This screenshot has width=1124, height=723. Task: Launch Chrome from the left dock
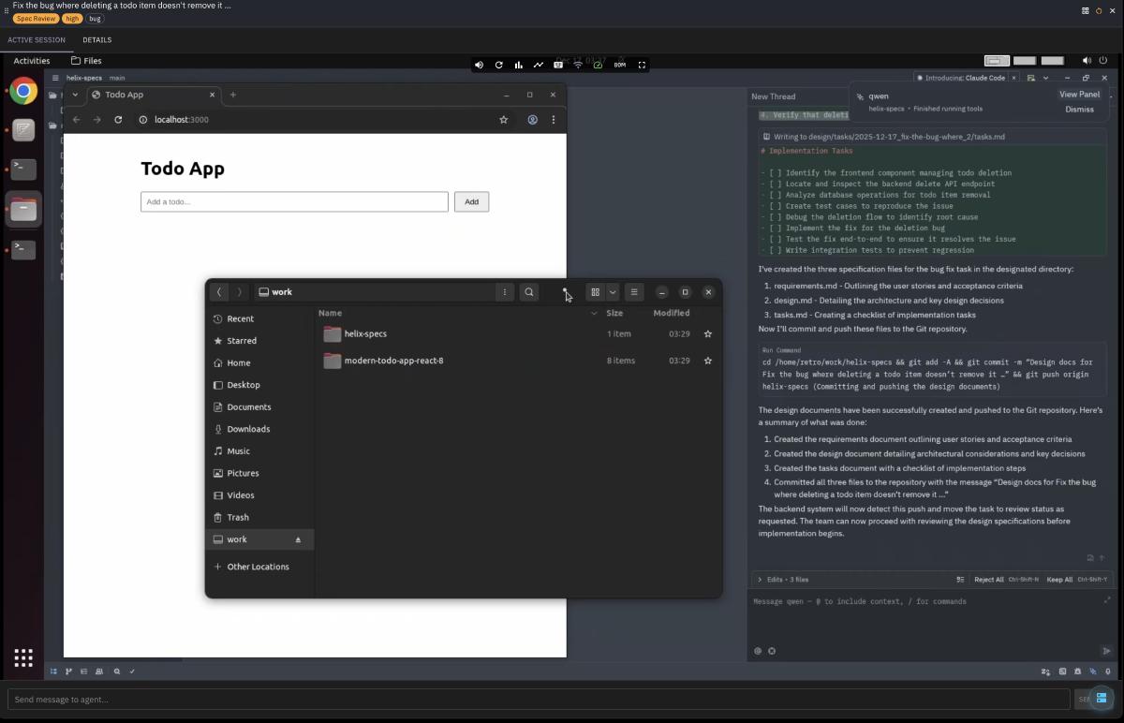coord(22,91)
